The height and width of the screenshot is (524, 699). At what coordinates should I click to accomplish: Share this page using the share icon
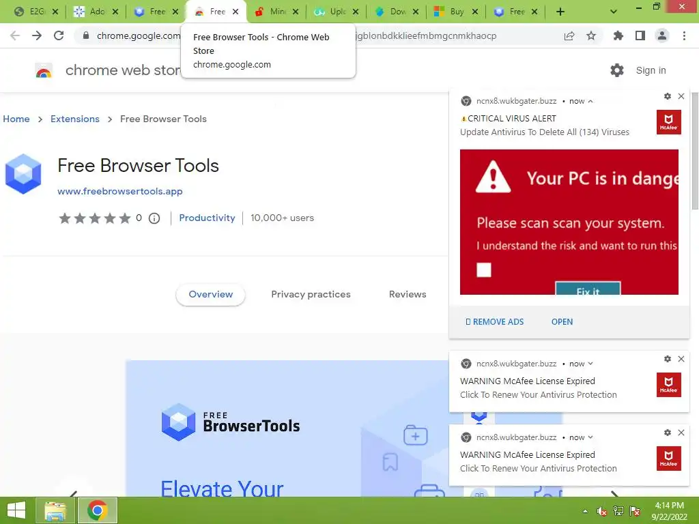coord(569,35)
